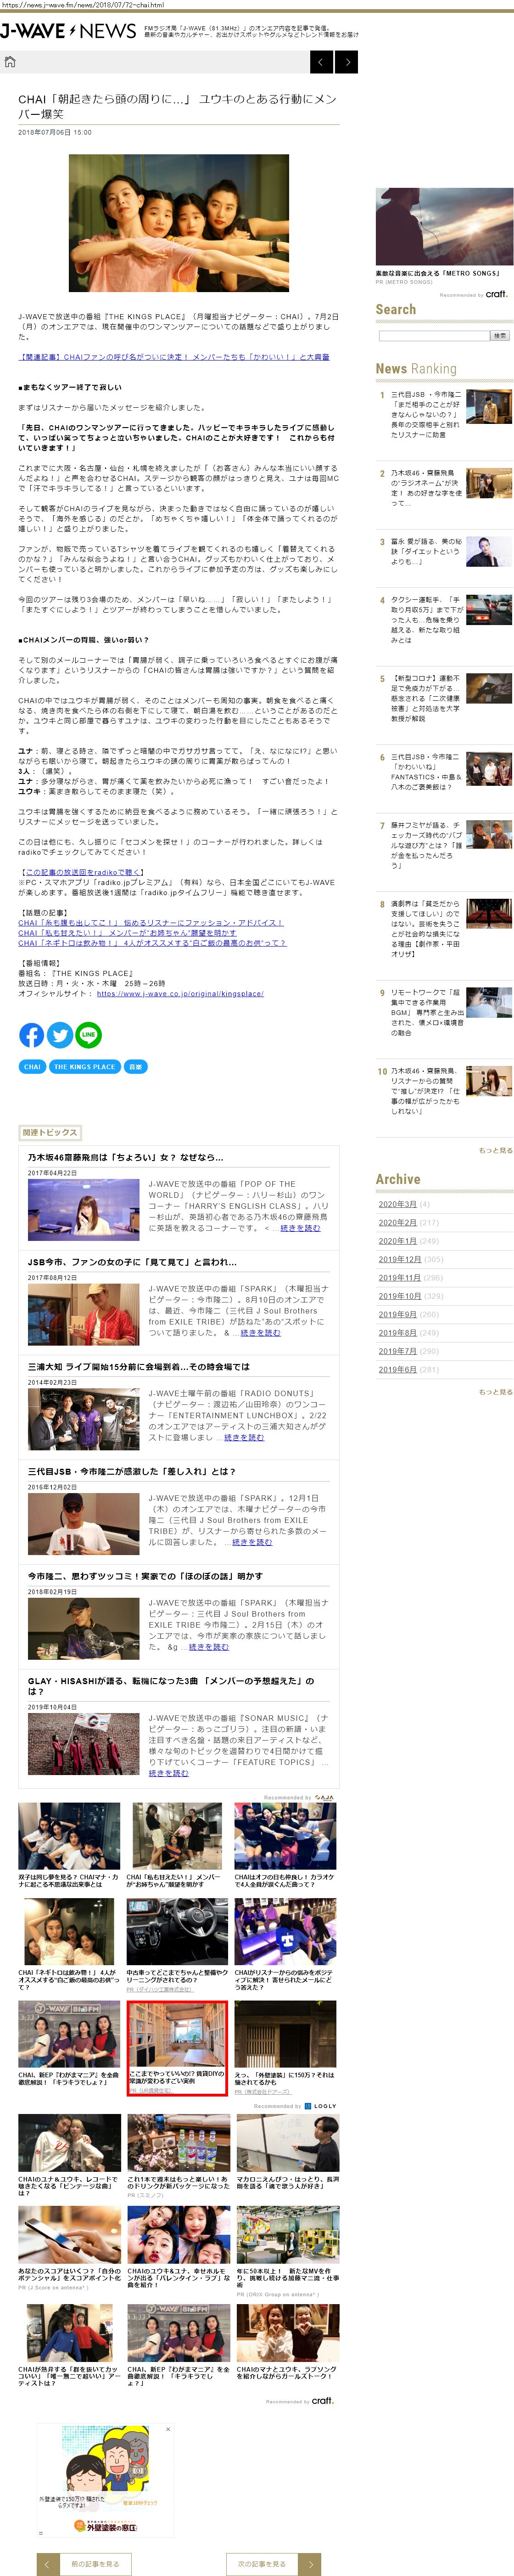Click 続きを読む in the GLAY HISASHI topic

(169, 1773)
